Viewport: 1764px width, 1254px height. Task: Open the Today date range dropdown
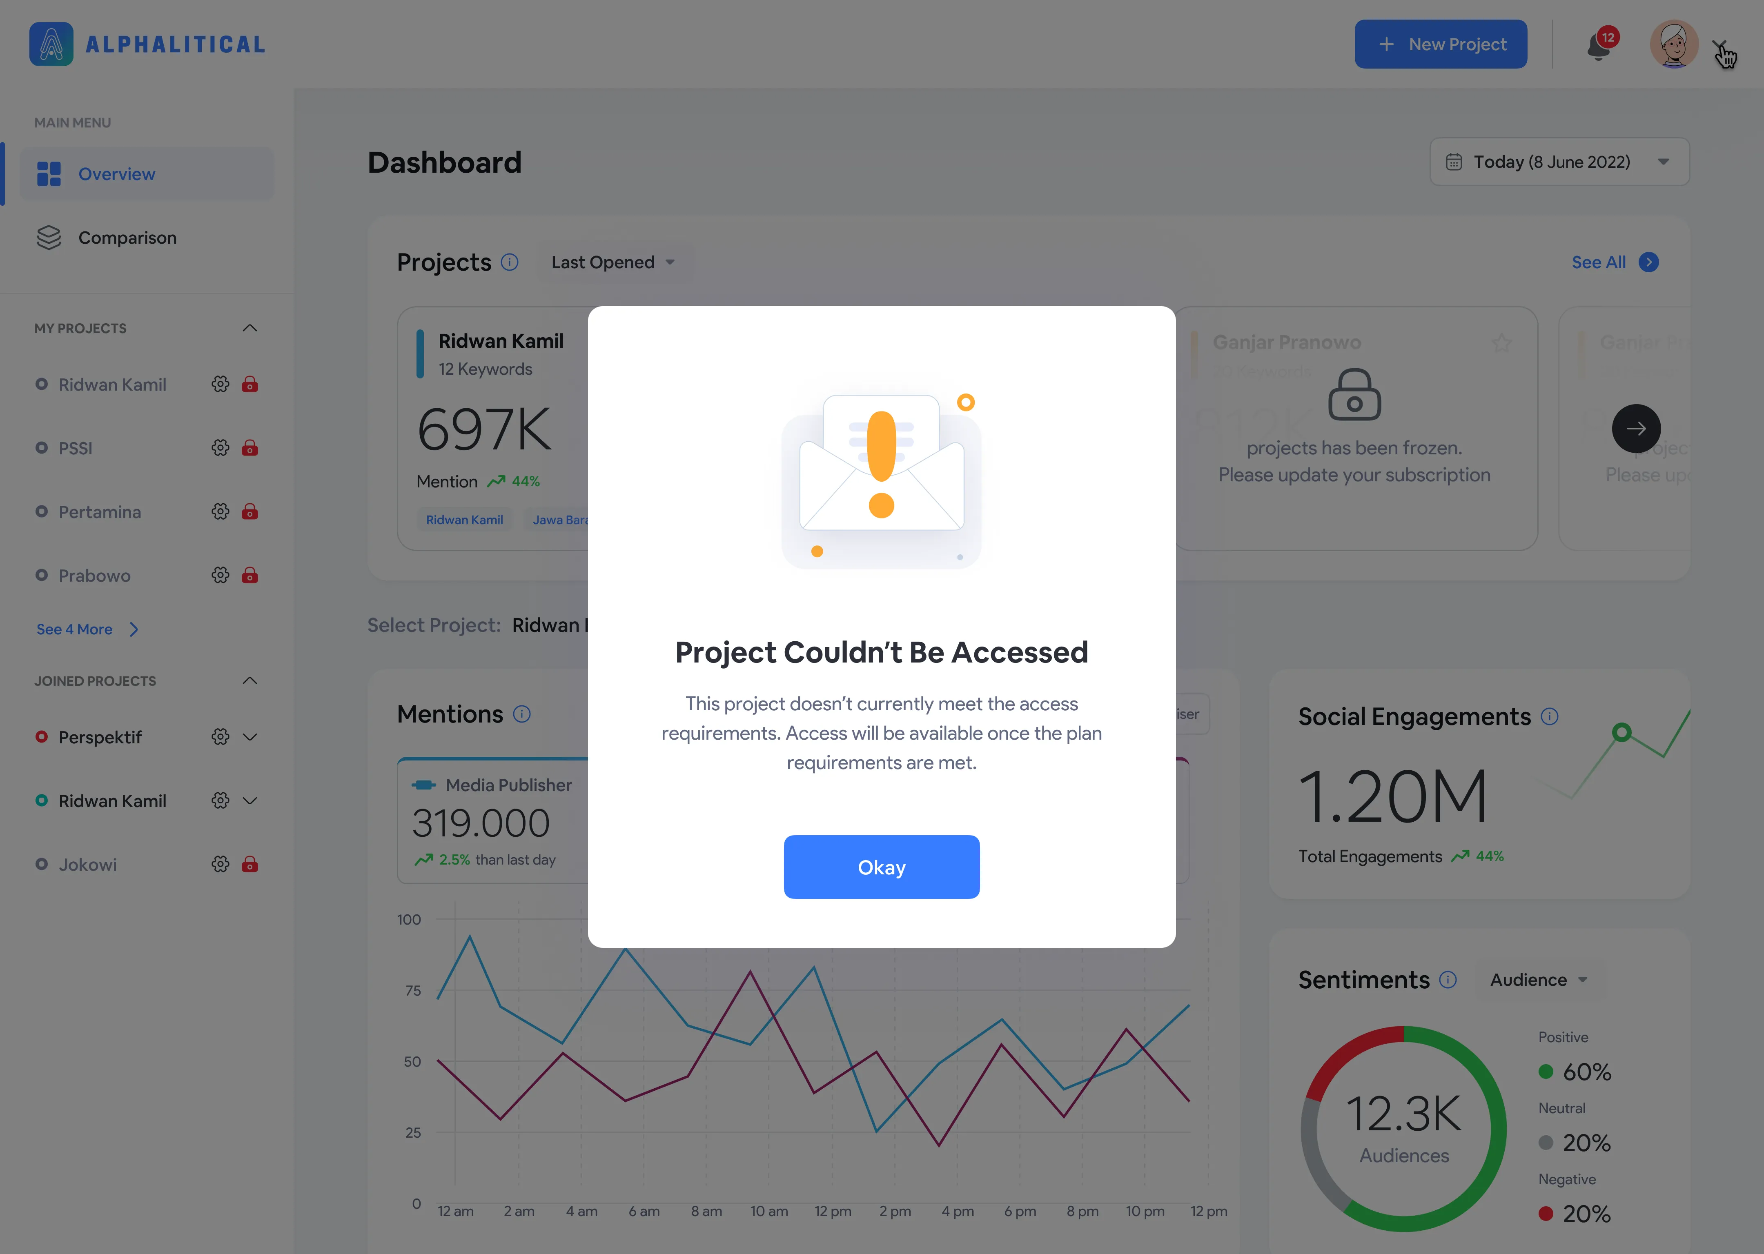coord(1559,162)
